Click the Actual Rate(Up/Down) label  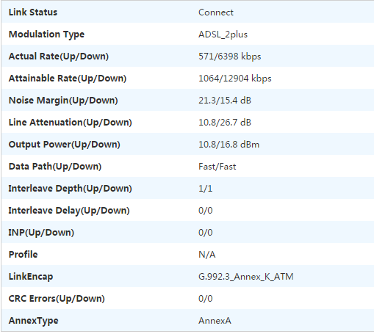pyautogui.click(x=59, y=57)
